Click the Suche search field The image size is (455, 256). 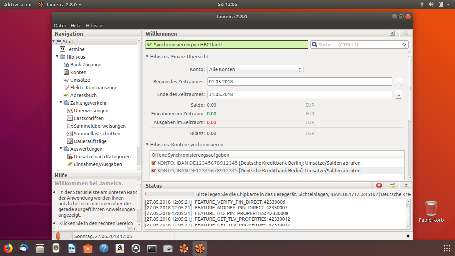[359, 45]
